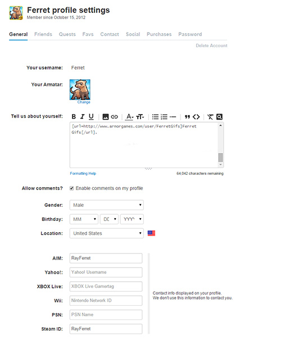
Task: Open the Password tab
Action: [x=190, y=34]
